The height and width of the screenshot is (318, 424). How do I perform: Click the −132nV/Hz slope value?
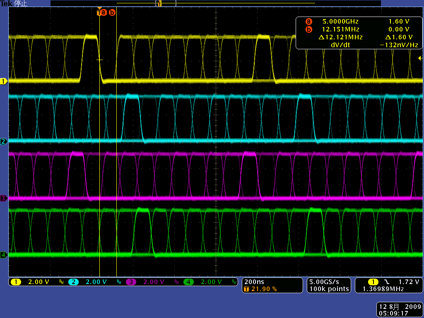(x=399, y=45)
